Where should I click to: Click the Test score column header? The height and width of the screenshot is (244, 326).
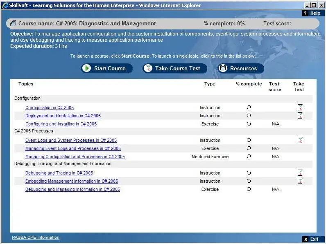coord(275,87)
